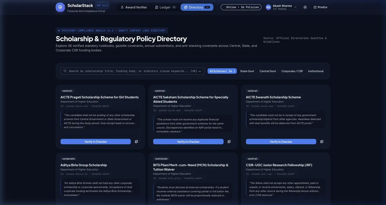
Task: Click the Scholarship & Regulatory Policy Directory heading
Action: click(121, 39)
